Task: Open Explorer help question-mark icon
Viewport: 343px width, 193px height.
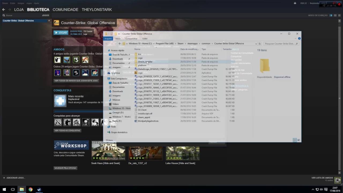Action: (299, 38)
